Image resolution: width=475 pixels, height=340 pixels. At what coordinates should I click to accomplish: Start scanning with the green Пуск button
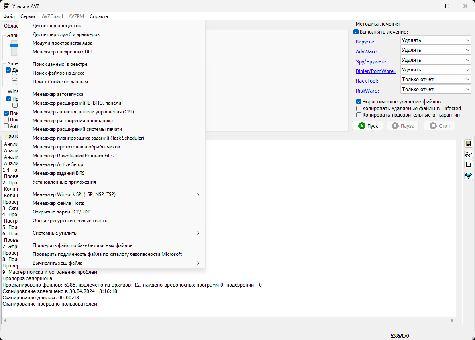(x=367, y=126)
